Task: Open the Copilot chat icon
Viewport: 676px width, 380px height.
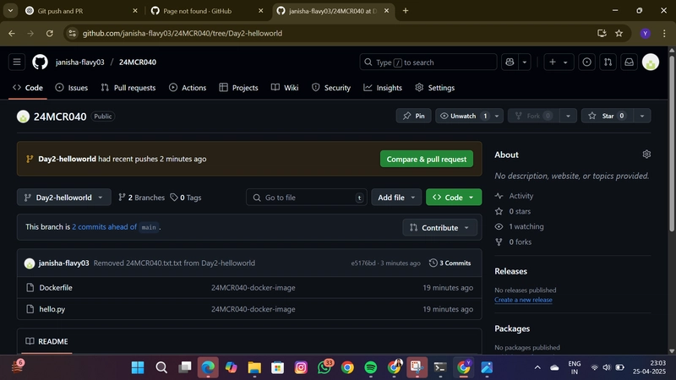Action: coord(510,62)
